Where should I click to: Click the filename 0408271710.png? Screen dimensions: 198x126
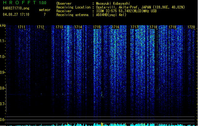16,8
